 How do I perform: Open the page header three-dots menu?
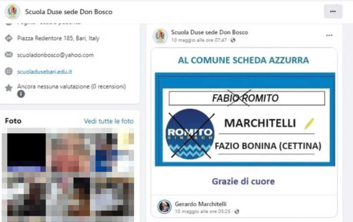333,11
